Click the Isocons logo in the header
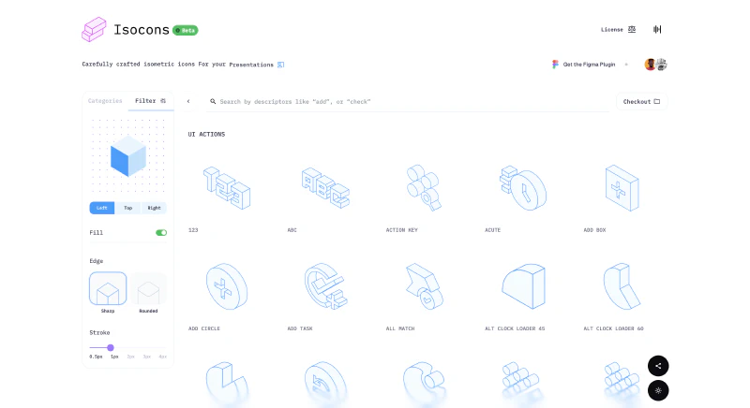The image size is (750, 408). tap(95, 30)
